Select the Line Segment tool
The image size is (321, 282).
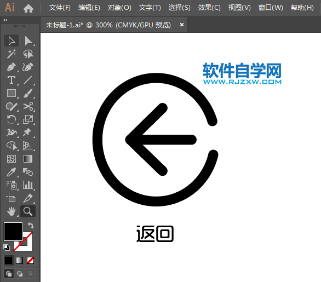[28, 80]
